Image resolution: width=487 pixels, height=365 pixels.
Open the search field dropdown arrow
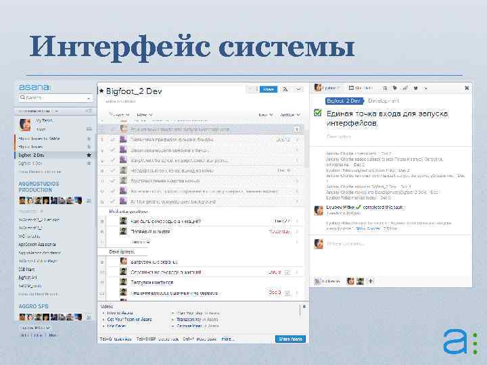pyautogui.click(x=89, y=99)
